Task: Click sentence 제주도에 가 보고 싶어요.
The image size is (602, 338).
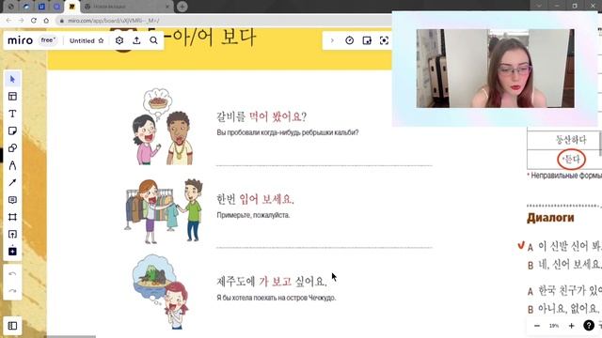Action: (272, 282)
